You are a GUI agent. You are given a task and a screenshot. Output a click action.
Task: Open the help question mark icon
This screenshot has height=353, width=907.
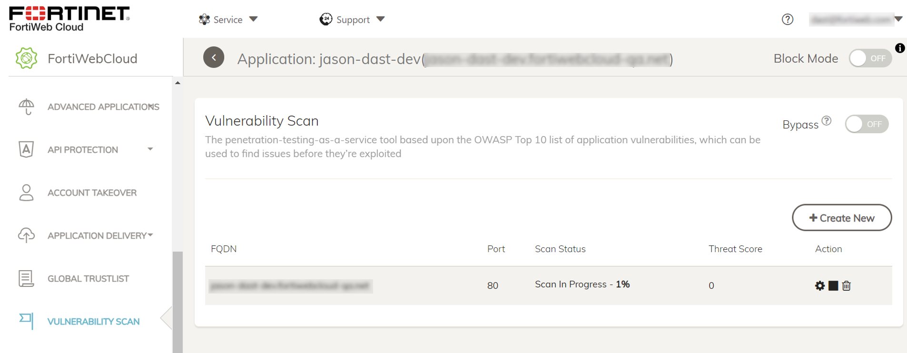coord(788,20)
